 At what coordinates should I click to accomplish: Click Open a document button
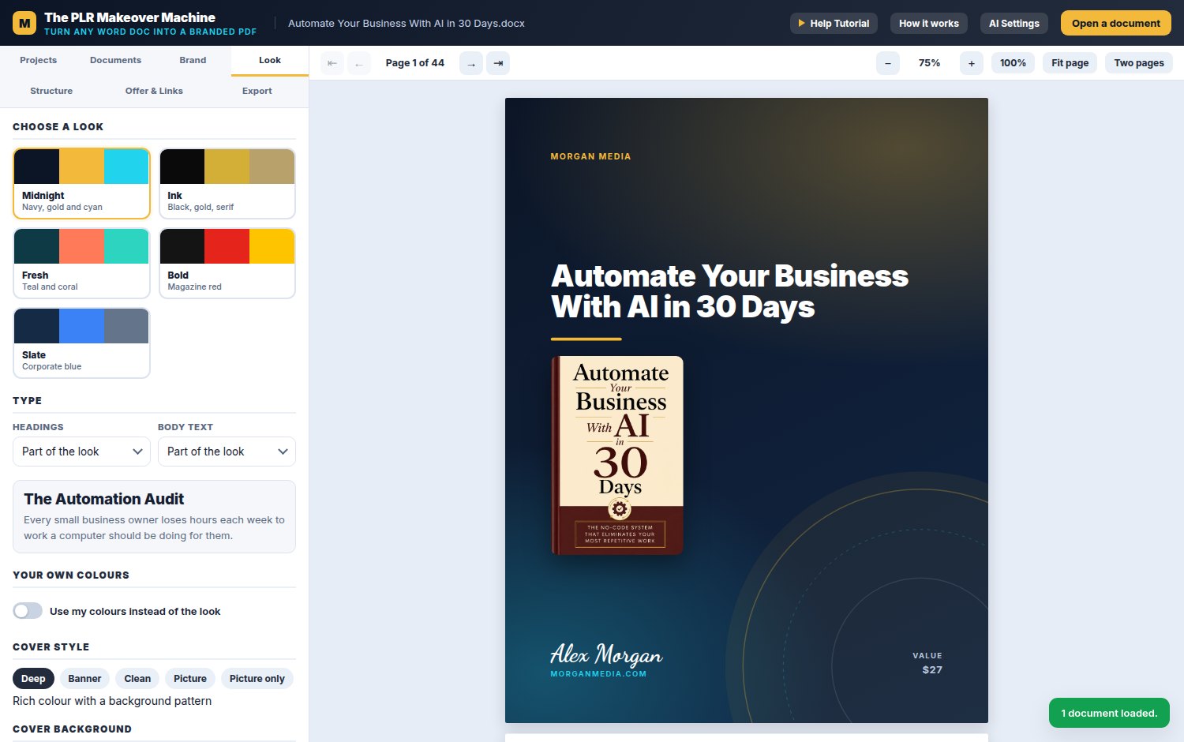[1116, 23]
